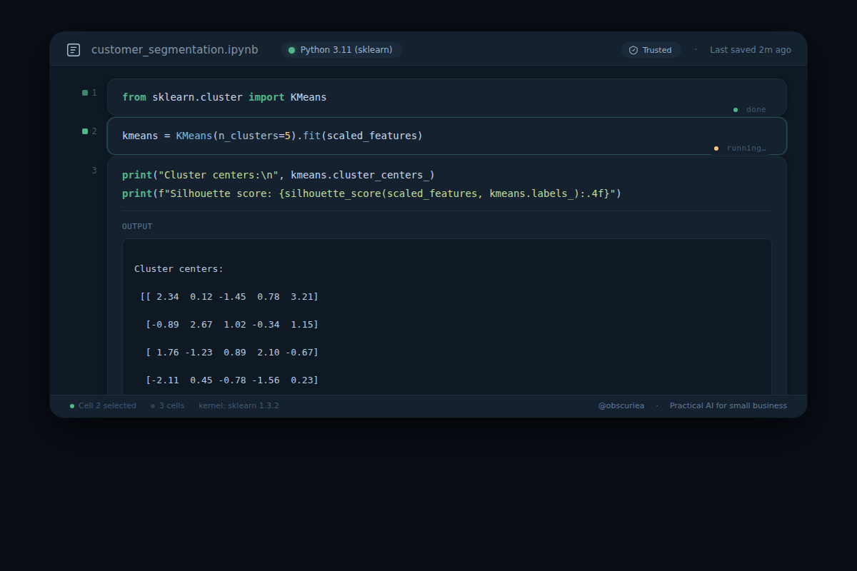
Task: Click the 'Cluster centers:' output line
Action: (179, 269)
